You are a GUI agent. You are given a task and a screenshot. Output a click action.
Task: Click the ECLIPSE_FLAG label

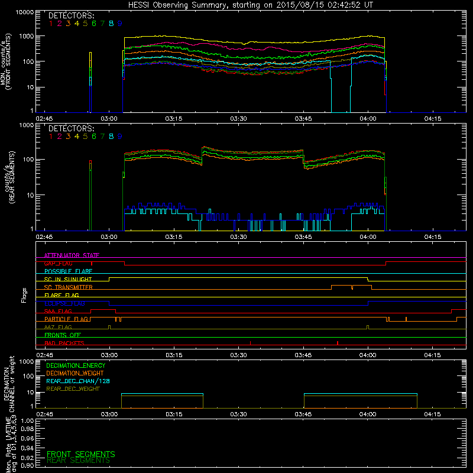64,303
